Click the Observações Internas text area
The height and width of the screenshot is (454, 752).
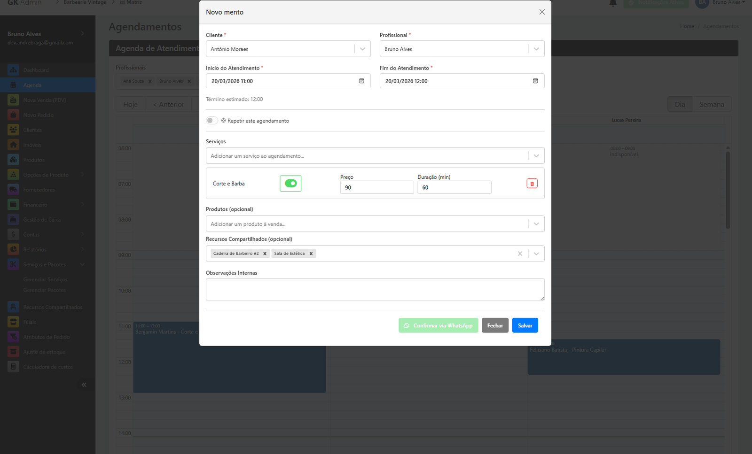375,289
